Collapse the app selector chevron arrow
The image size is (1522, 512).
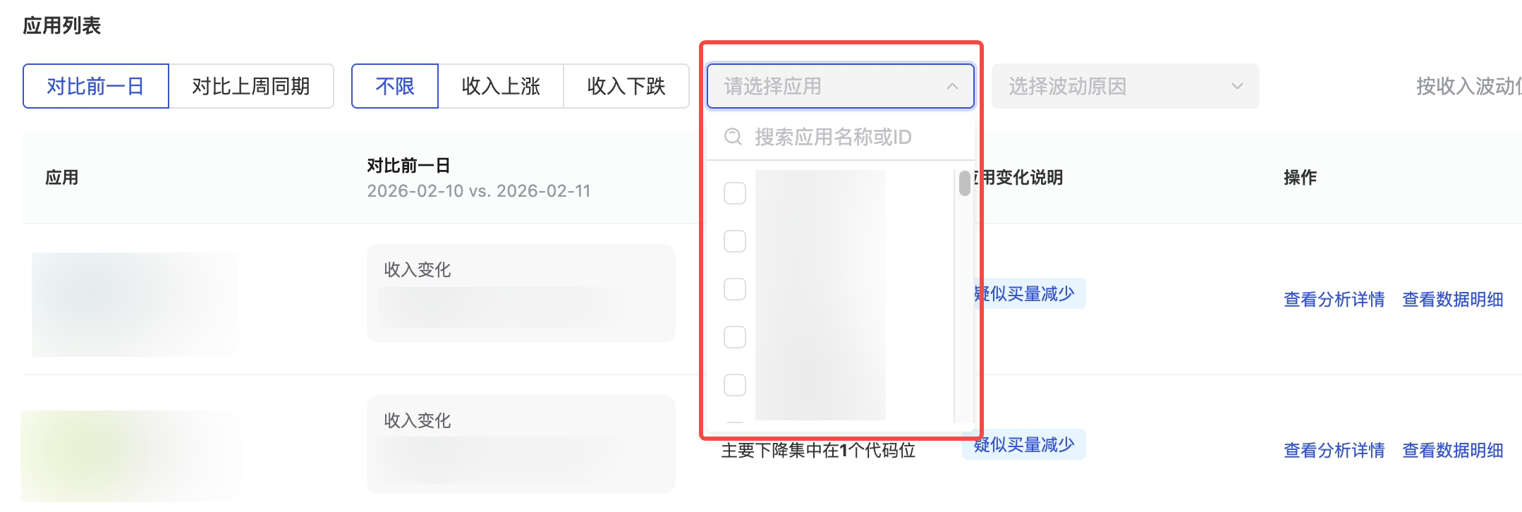(x=952, y=86)
